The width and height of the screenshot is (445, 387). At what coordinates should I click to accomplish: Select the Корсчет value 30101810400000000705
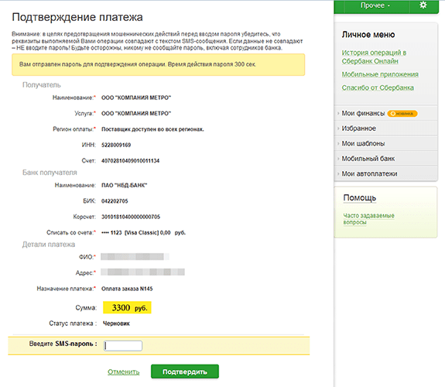tap(131, 217)
